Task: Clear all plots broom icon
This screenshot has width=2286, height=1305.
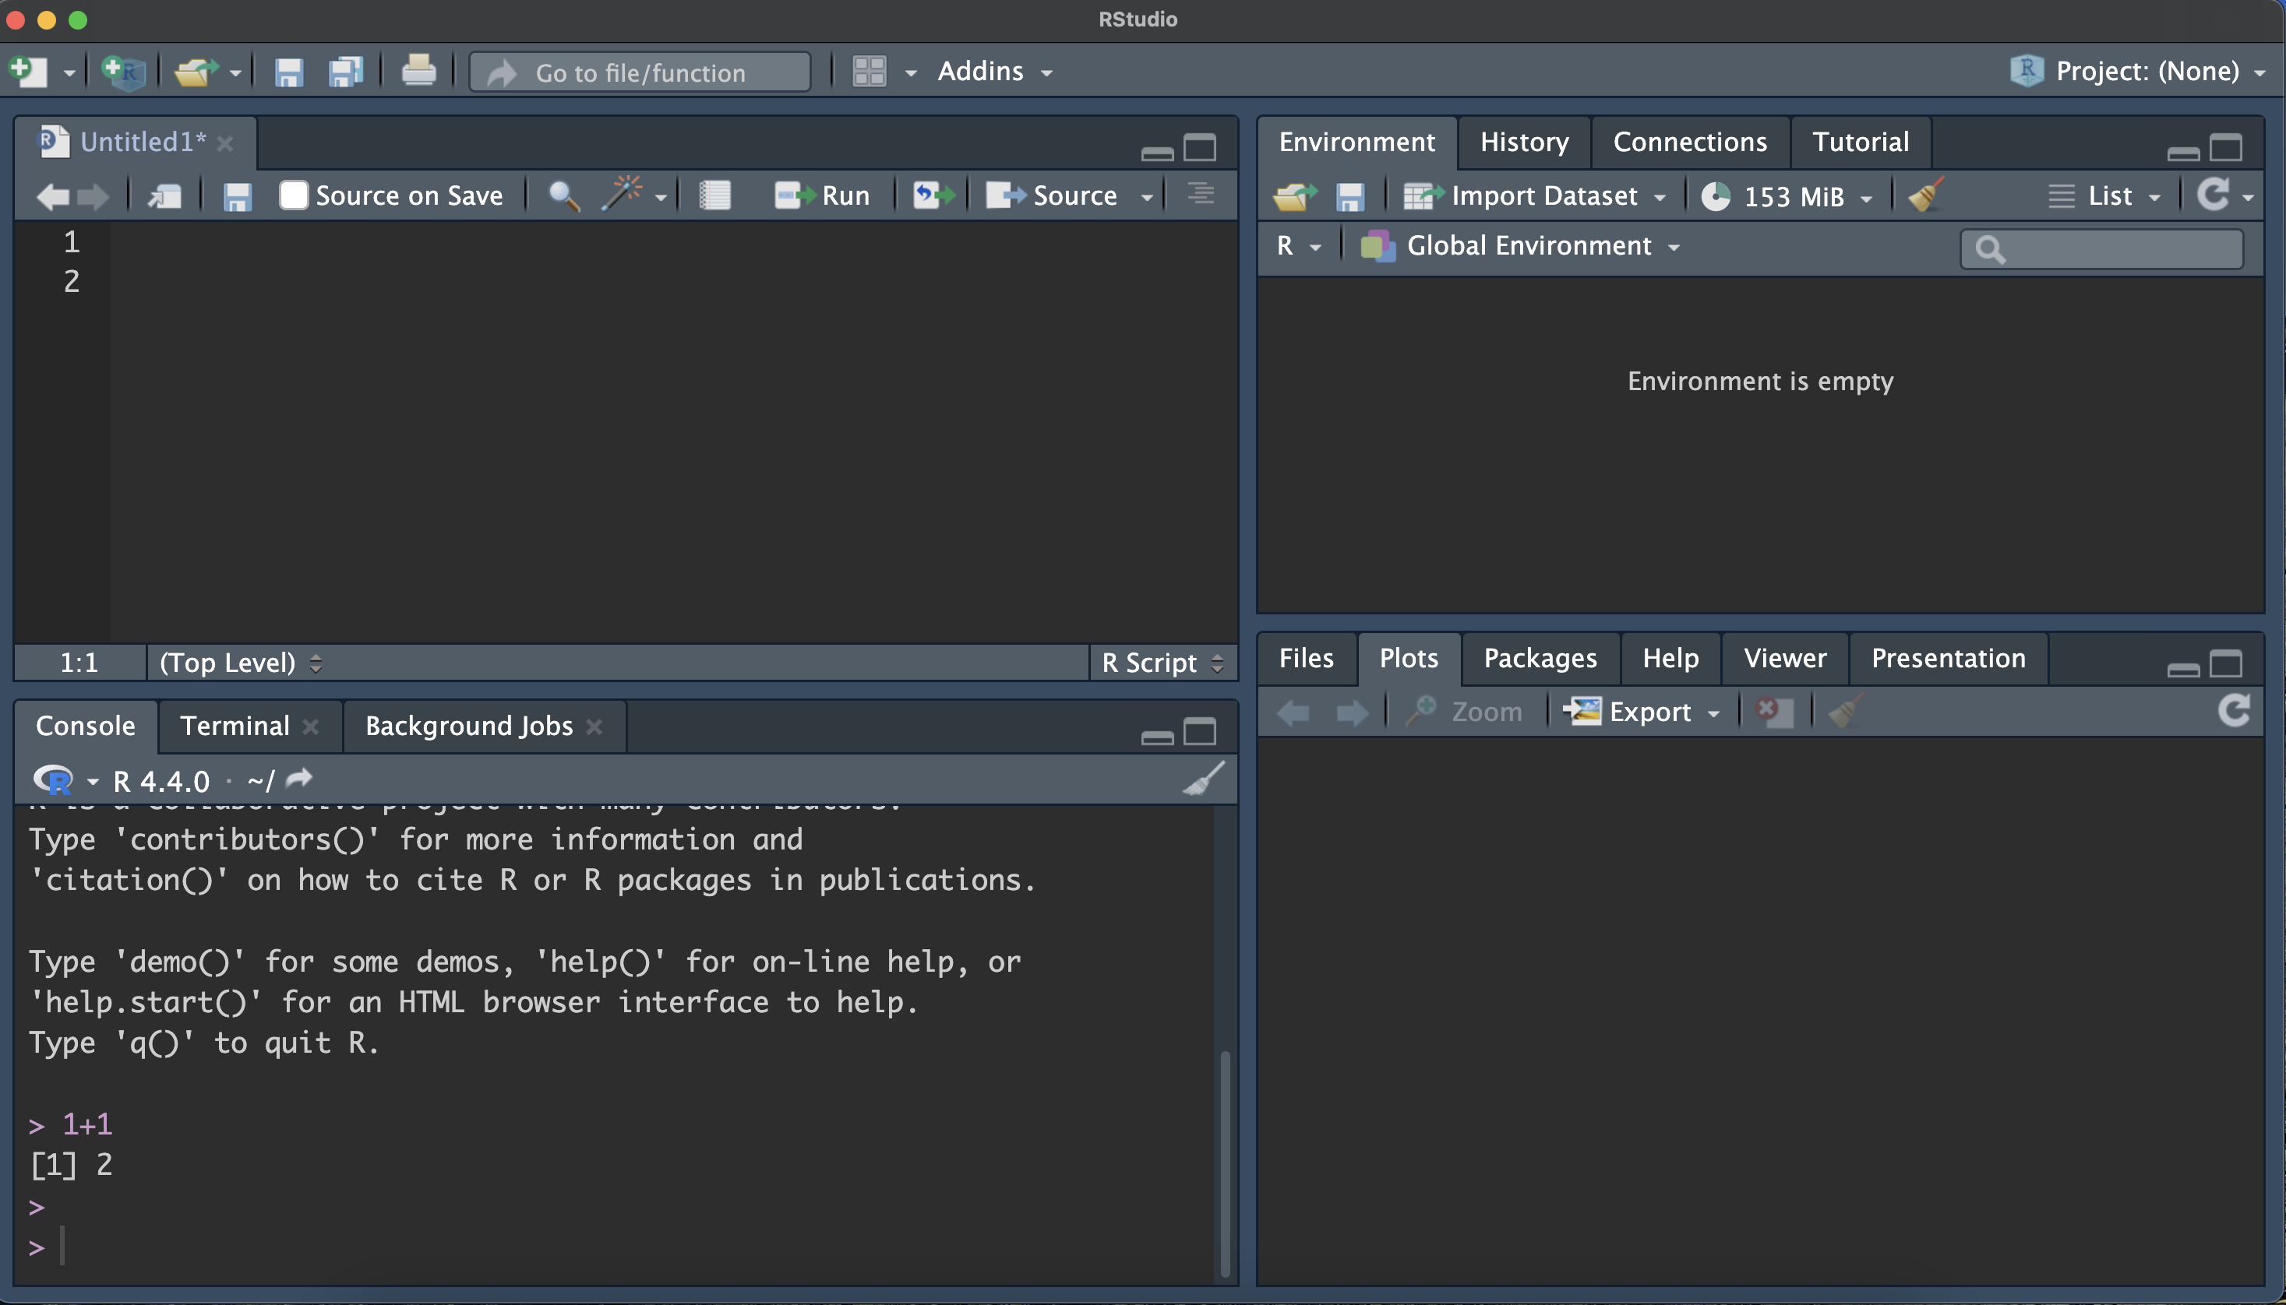Action: click(x=1845, y=711)
